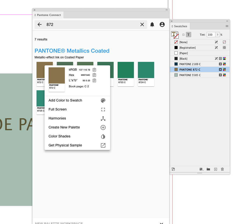Select formatting affects container button

click(x=183, y=35)
